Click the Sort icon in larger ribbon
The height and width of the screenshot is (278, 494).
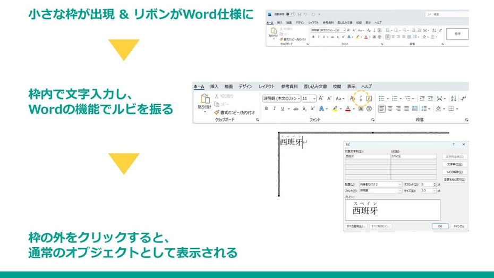tap(454, 98)
